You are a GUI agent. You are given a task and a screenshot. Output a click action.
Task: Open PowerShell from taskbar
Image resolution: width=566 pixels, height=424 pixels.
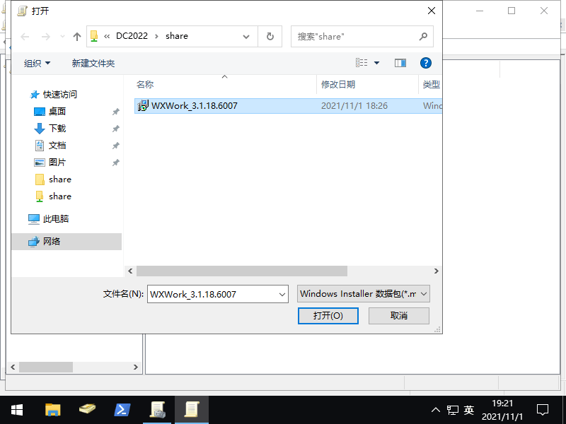pyautogui.click(x=122, y=410)
